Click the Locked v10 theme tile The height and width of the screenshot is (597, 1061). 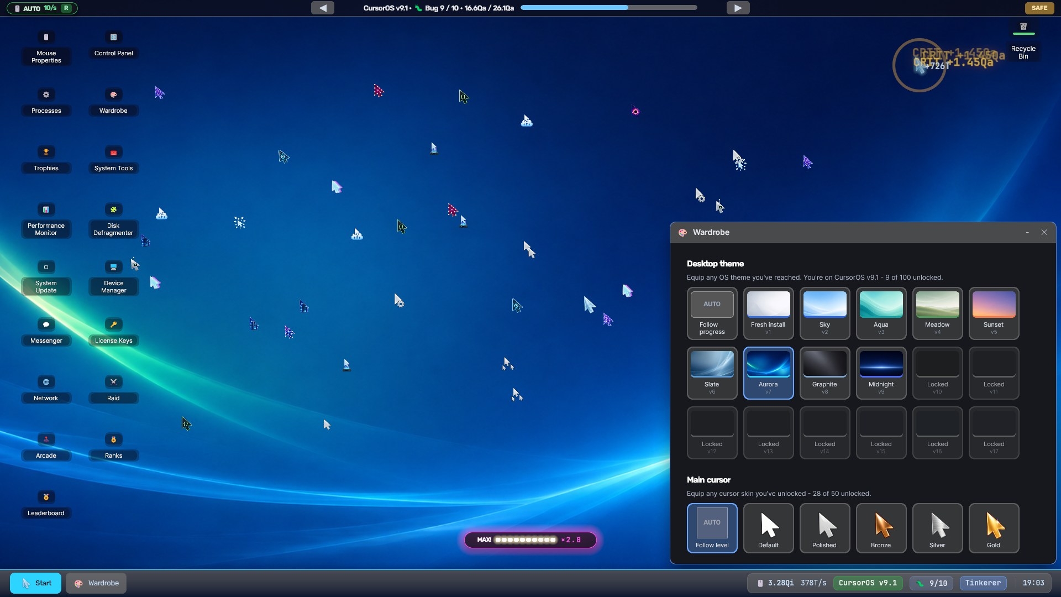(x=937, y=373)
